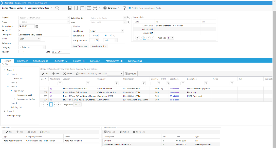Click Add Link in Linked Records panel
The height and width of the screenshot is (148, 276).
coord(110,132)
